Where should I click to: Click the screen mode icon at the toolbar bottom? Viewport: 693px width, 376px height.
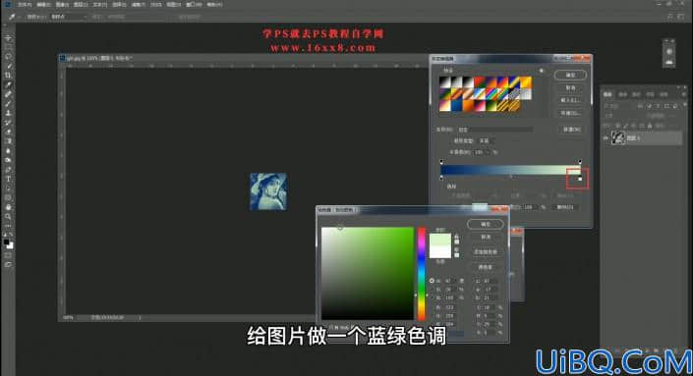point(8,265)
